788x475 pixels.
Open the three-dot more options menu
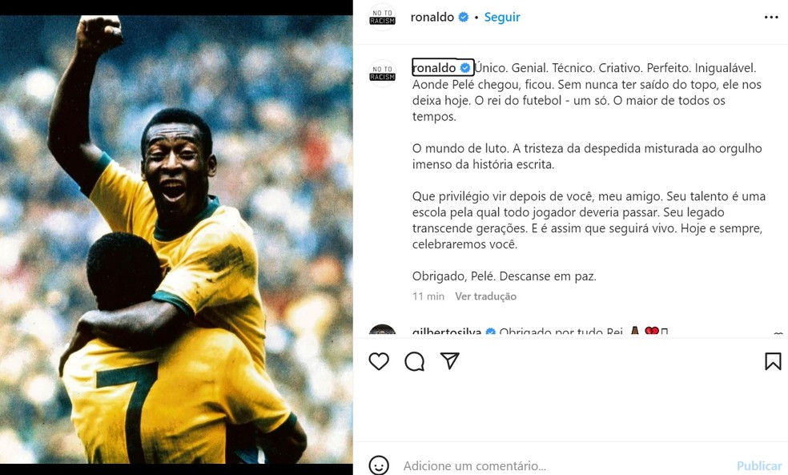pos(771,17)
